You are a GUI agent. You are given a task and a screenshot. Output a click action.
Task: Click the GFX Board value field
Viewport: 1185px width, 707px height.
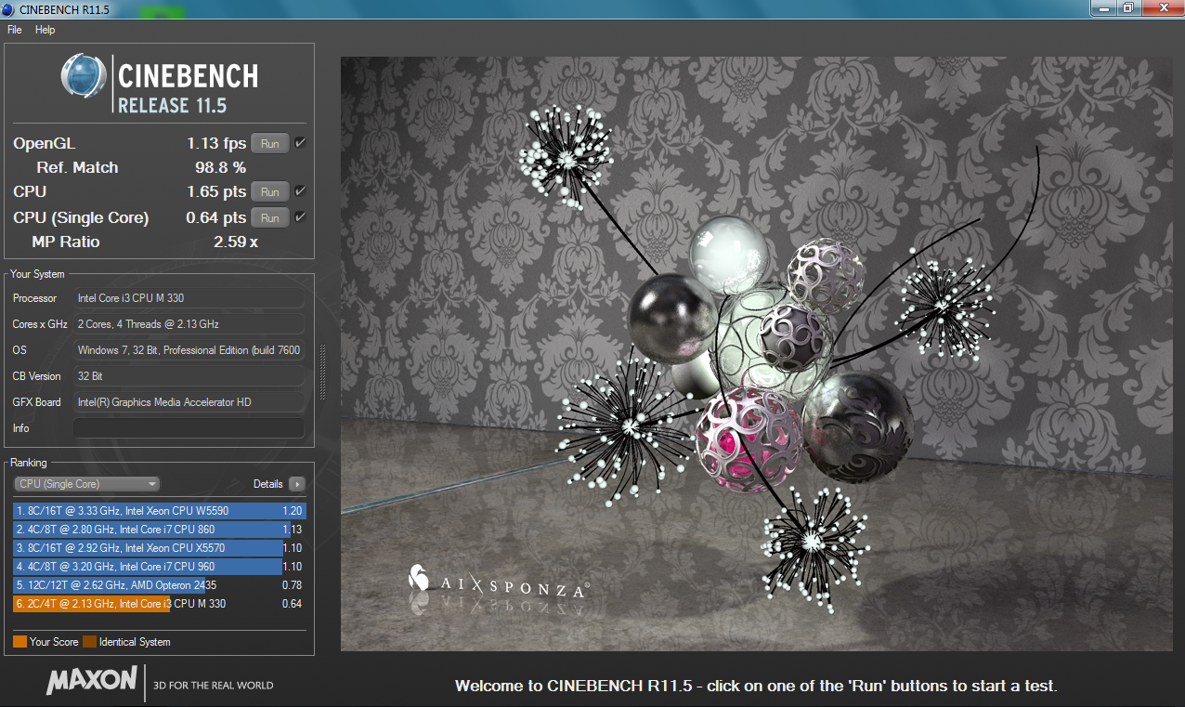pyautogui.click(x=189, y=402)
